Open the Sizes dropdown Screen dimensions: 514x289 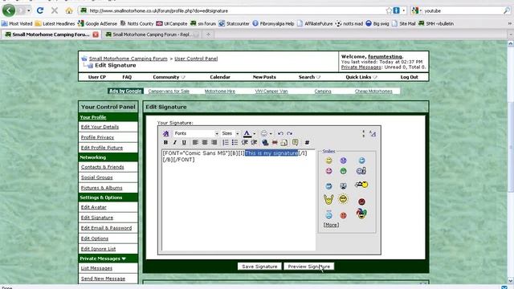click(230, 133)
